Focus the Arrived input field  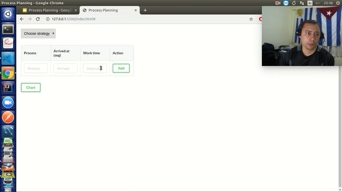click(65, 68)
